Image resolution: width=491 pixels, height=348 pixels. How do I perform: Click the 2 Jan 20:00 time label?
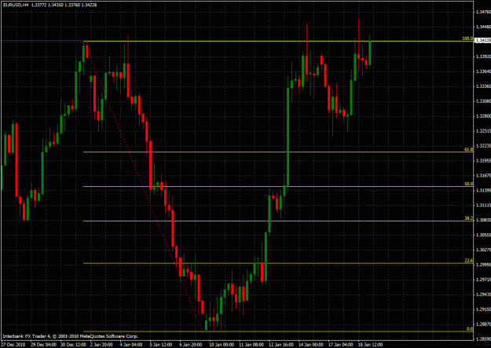[x=101, y=345]
